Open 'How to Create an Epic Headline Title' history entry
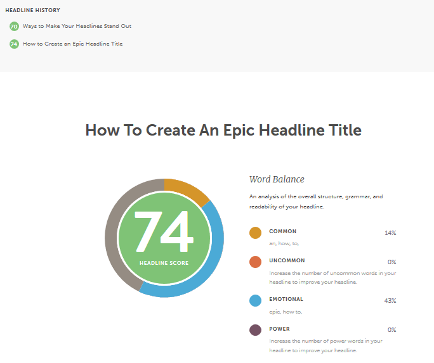 click(72, 44)
